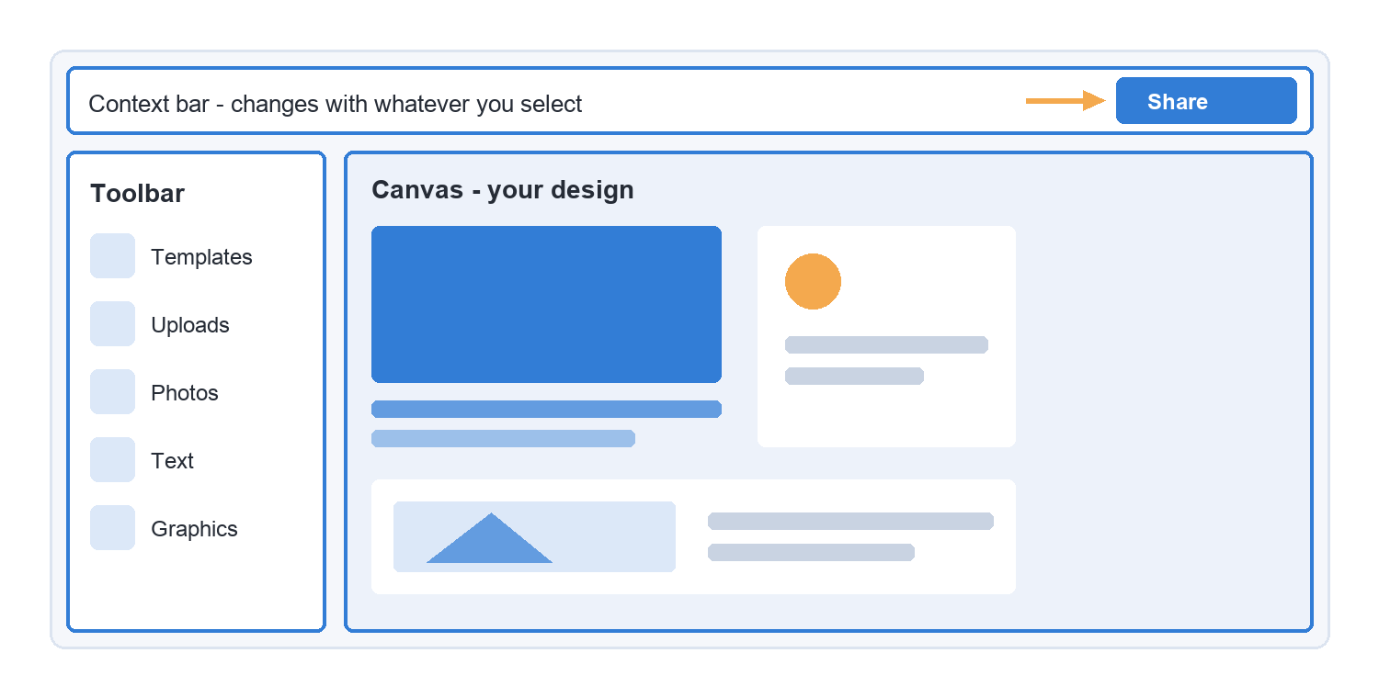
Task: Click the Text label in toolbar
Action: pos(173,461)
